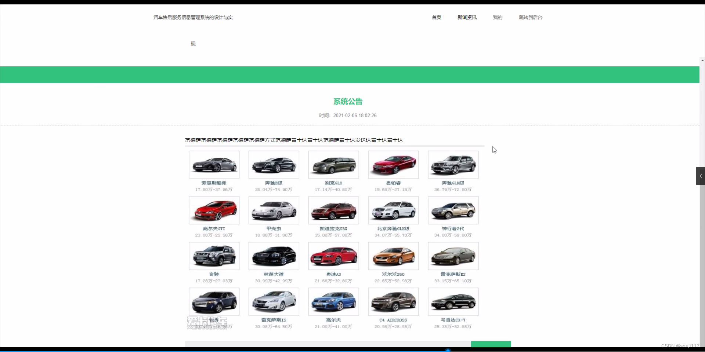Open the 凯迪拉克SRX car thumbnail

click(x=333, y=210)
